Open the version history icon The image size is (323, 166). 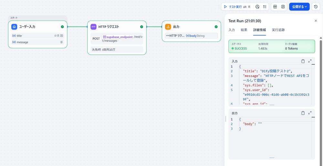click(x=316, y=6)
